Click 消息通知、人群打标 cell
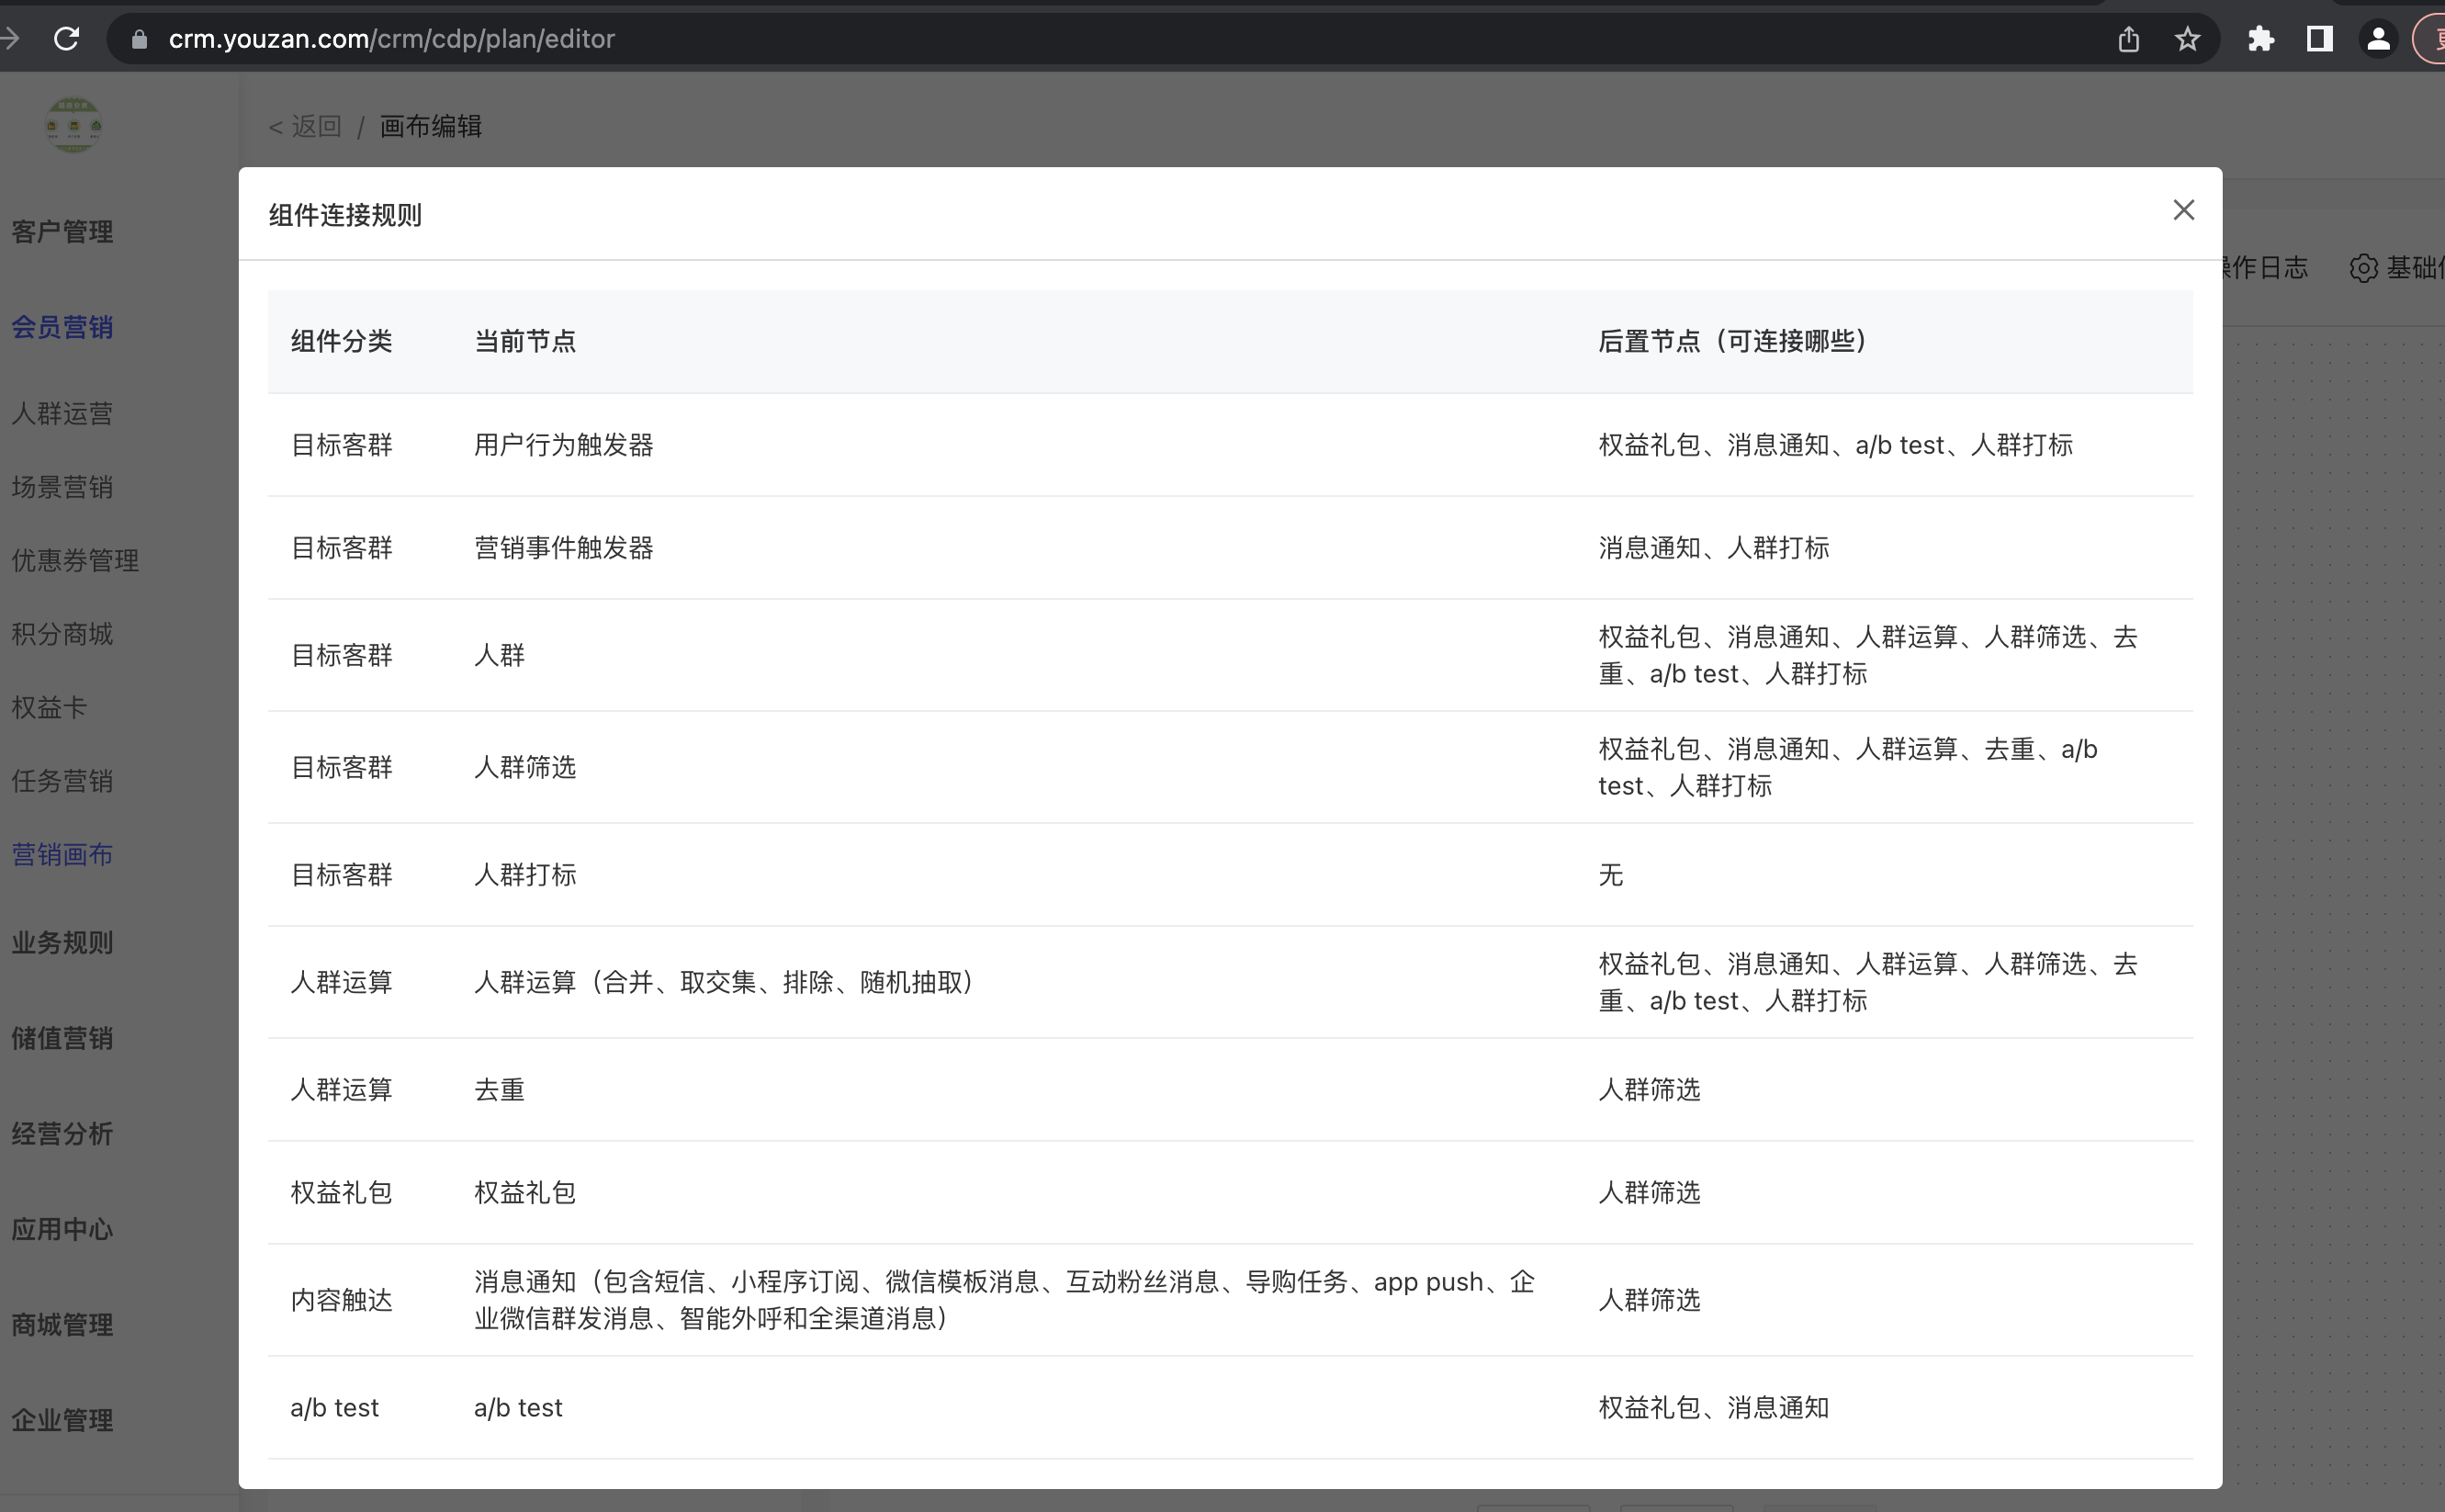 click(1713, 548)
